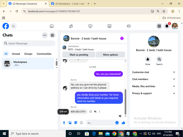The height and width of the screenshot is (137, 183).
Task: Open the $670 - 2 beds 1 bath house listing
Action: click(x=81, y=49)
